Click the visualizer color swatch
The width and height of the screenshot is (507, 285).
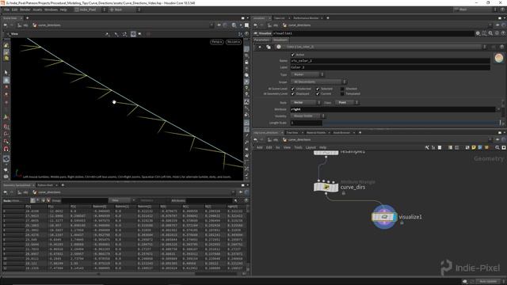point(499,58)
